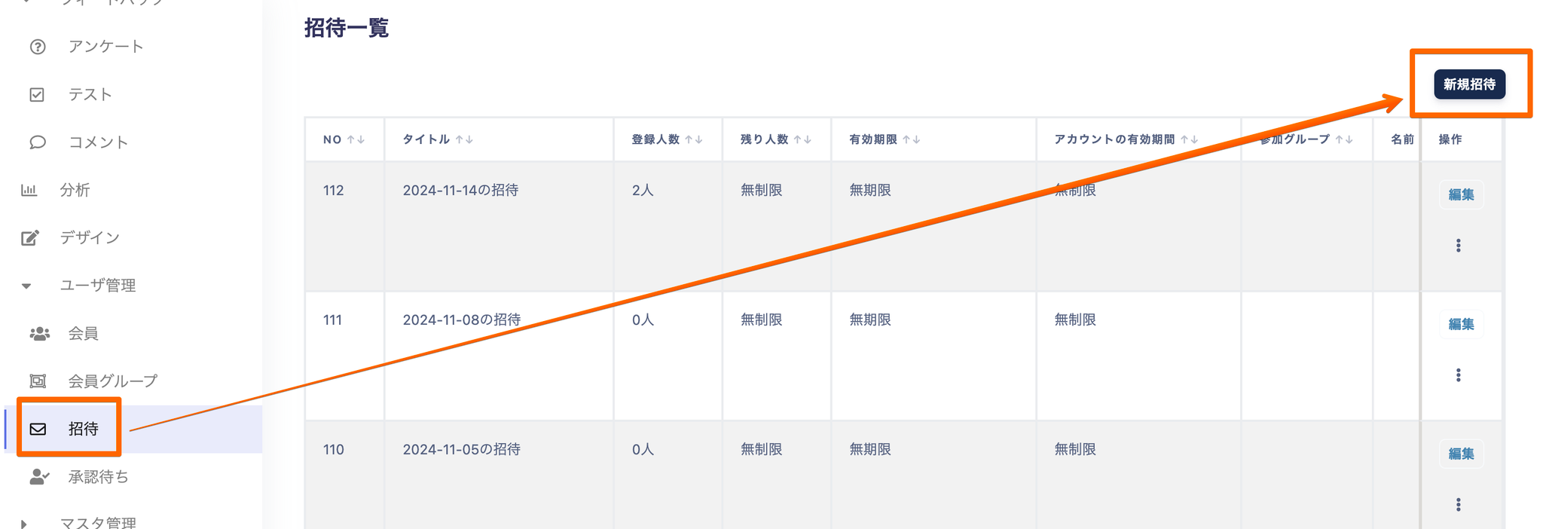Click the member group icon
Screen dimensions: 1543x529
tap(38, 381)
